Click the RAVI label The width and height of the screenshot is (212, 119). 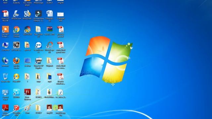5,3
